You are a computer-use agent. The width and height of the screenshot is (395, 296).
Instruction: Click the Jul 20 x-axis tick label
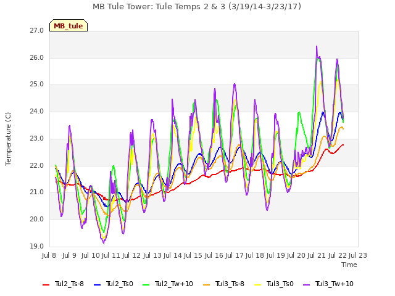296,256
